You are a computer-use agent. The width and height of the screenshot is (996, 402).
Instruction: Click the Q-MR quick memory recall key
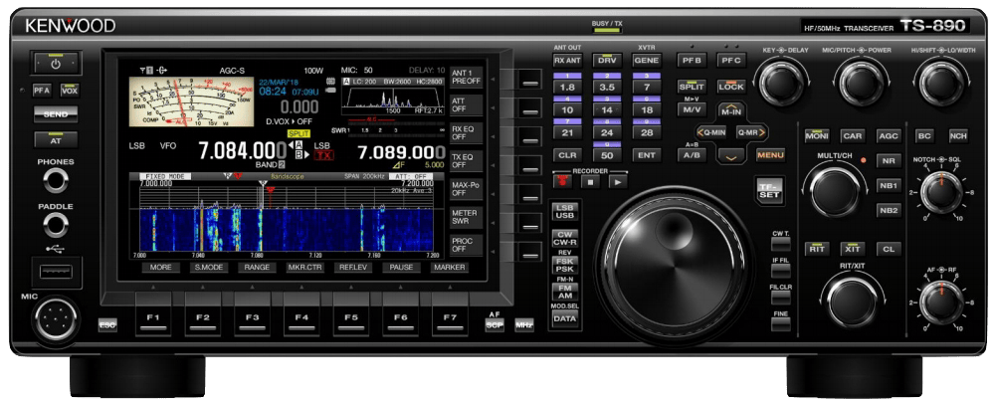pyautogui.click(x=751, y=132)
